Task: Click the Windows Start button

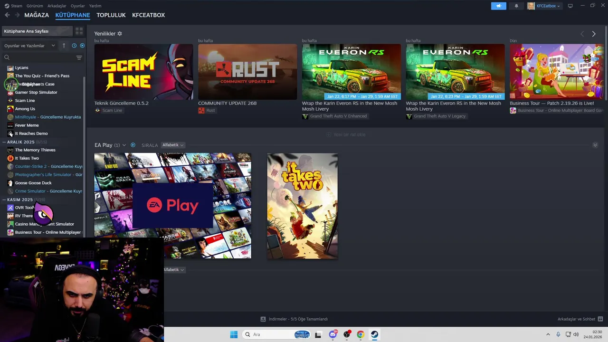Action: pos(234,334)
